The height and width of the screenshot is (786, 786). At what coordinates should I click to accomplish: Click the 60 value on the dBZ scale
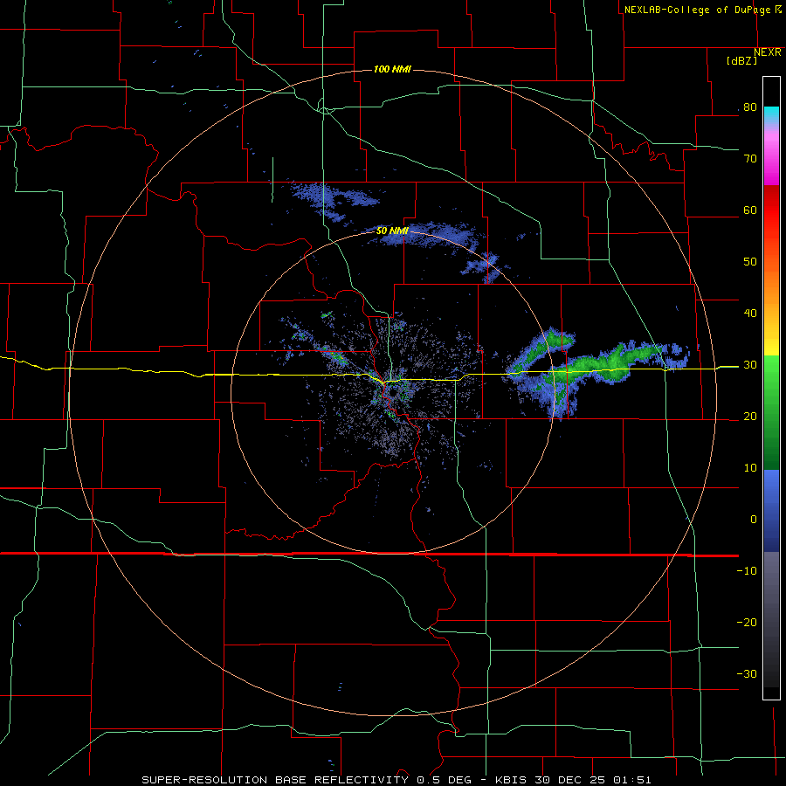[x=750, y=210]
